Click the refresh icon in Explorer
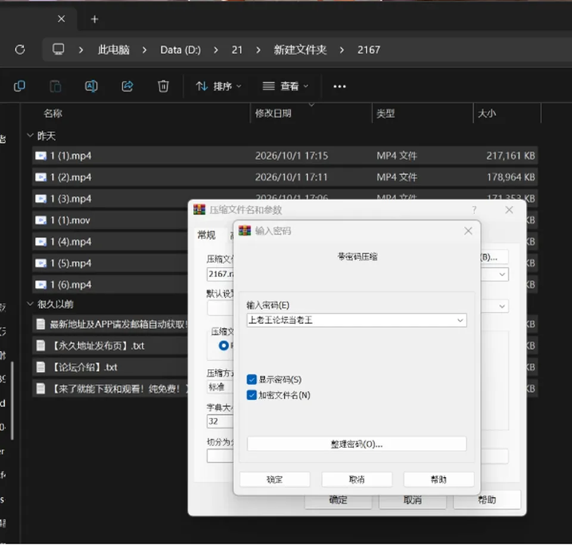 20,49
